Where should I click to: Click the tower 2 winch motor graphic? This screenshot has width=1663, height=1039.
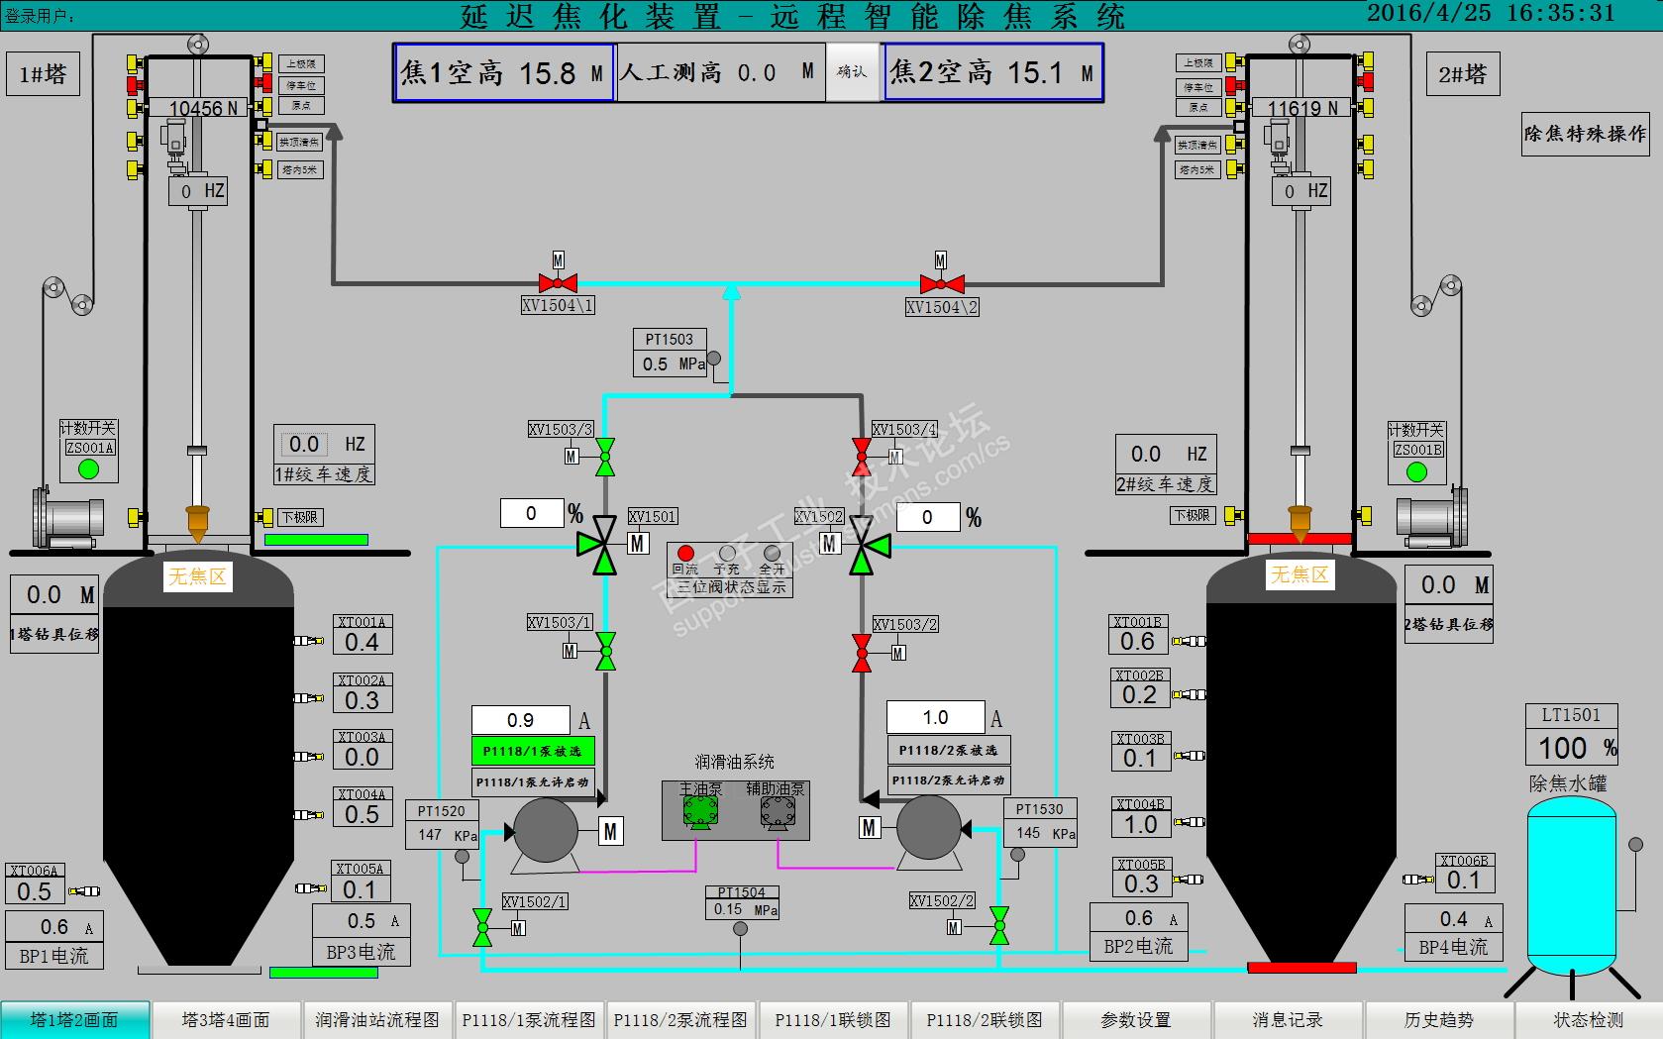1431,516
